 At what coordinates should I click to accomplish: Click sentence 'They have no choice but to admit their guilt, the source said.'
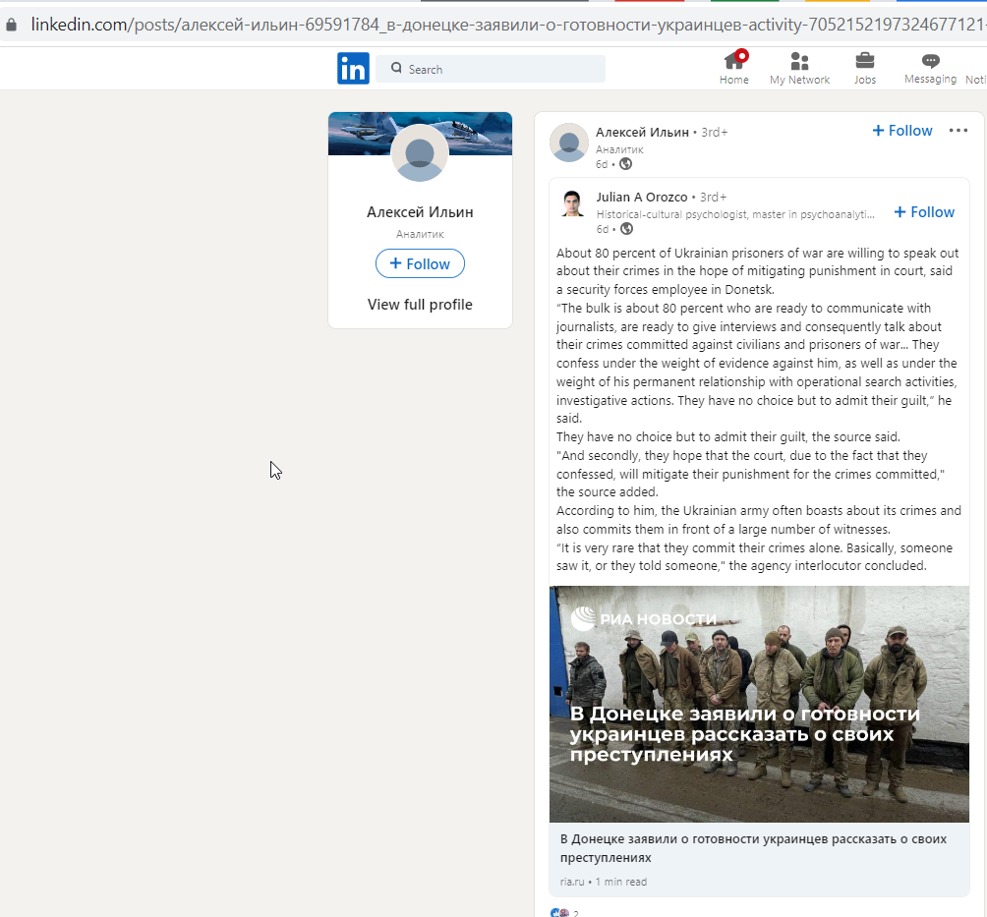pyautogui.click(x=728, y=436)
